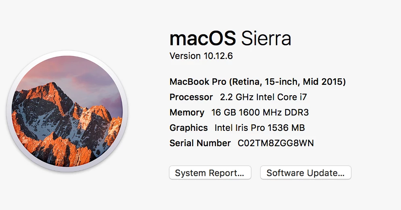Click the Serial Number label
Screen dimensions: 401x210
[x=200, y=143]
